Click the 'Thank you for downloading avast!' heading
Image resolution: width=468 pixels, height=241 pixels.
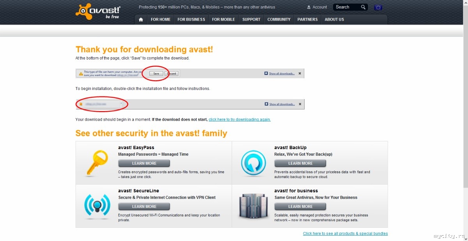tap(144, 49)
